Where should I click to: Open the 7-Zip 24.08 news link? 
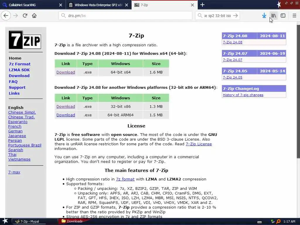232,42
